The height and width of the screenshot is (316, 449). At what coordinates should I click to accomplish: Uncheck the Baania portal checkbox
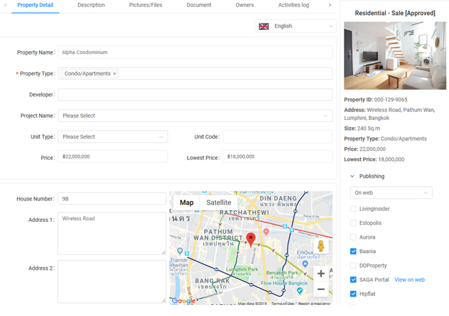tap(353, 252)
